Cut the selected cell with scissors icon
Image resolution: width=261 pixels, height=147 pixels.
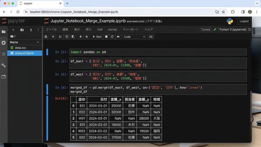(60, 37)
